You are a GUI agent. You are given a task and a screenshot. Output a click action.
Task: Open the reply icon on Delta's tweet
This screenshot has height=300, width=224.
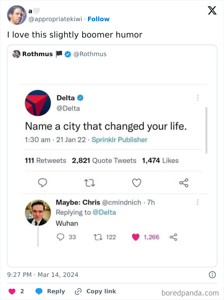click(43, 182)
